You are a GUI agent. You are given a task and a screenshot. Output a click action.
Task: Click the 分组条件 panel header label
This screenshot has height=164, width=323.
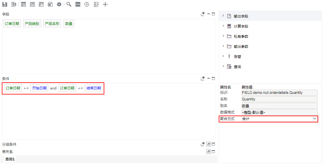9,144
